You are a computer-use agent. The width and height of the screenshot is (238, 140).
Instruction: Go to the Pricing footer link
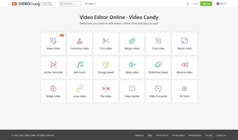[209, 135]
